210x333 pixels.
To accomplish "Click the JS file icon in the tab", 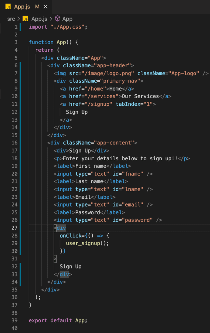I will click(8, 7).
